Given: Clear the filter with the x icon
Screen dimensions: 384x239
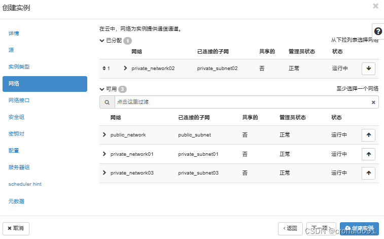Looking at the screenshot, I should coord(373,103).
